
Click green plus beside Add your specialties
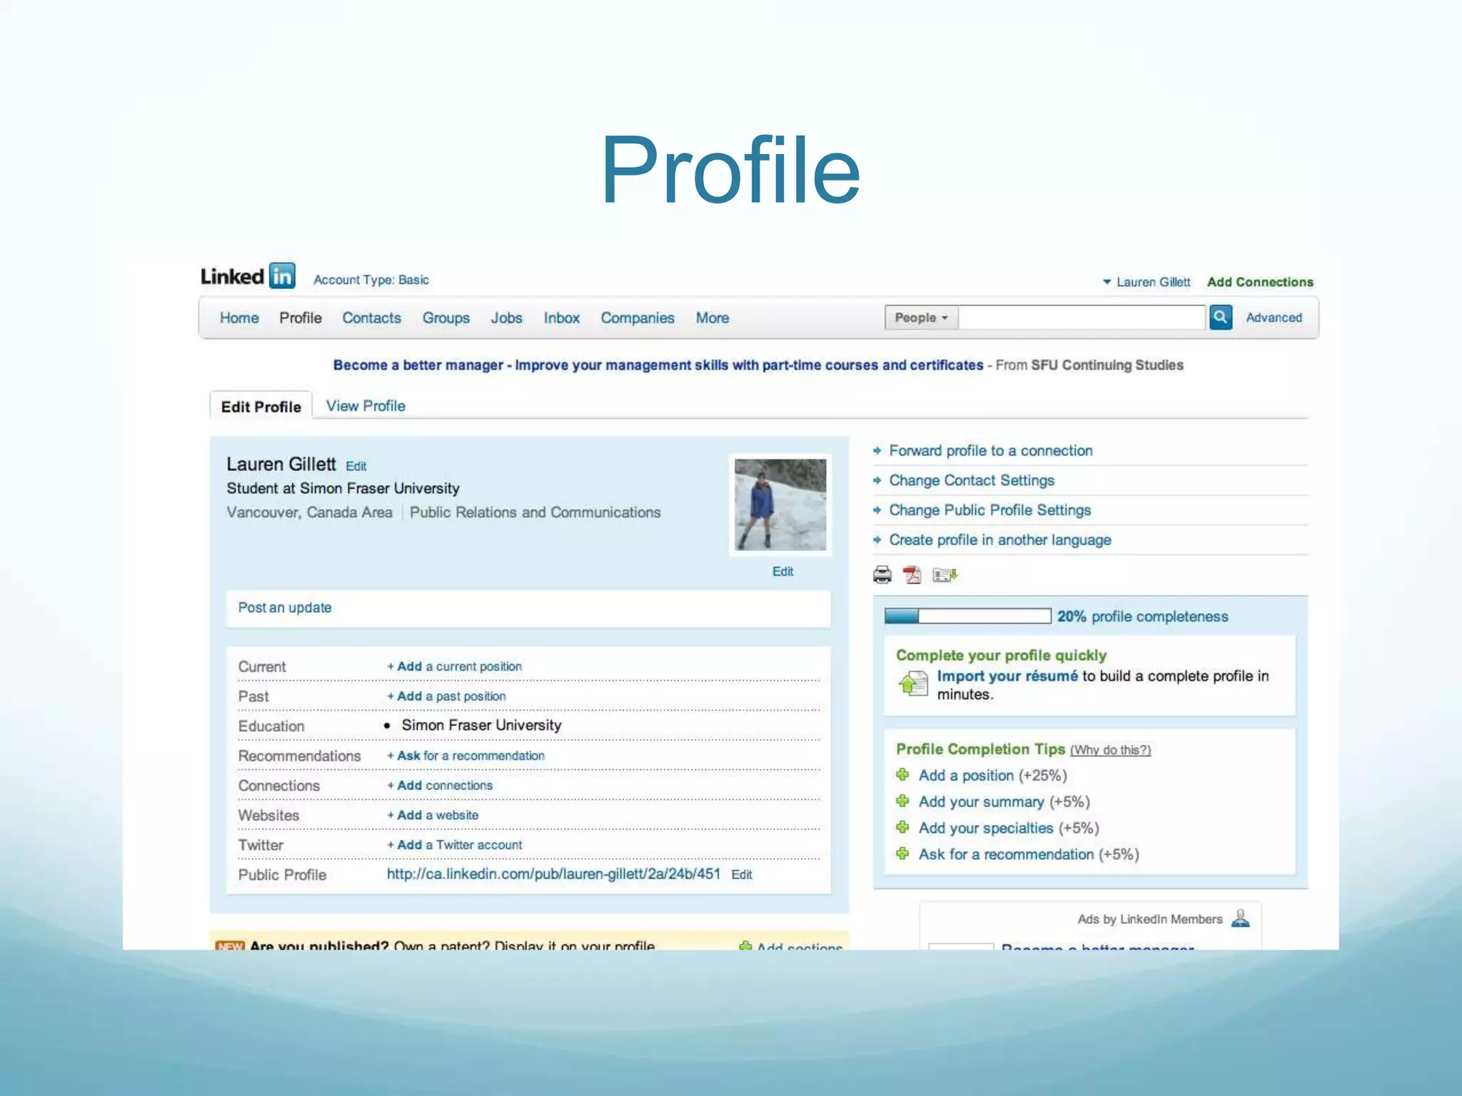902,828
